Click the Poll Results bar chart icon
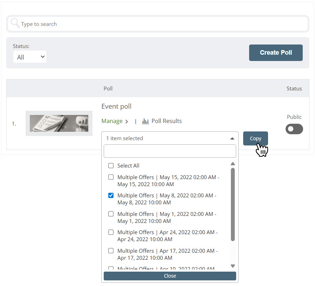 tap(145, 121)
